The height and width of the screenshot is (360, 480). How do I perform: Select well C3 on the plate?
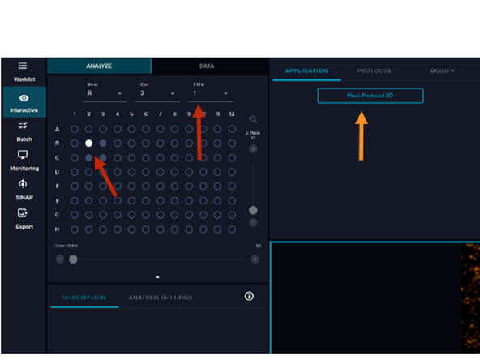tap(103, 157)
